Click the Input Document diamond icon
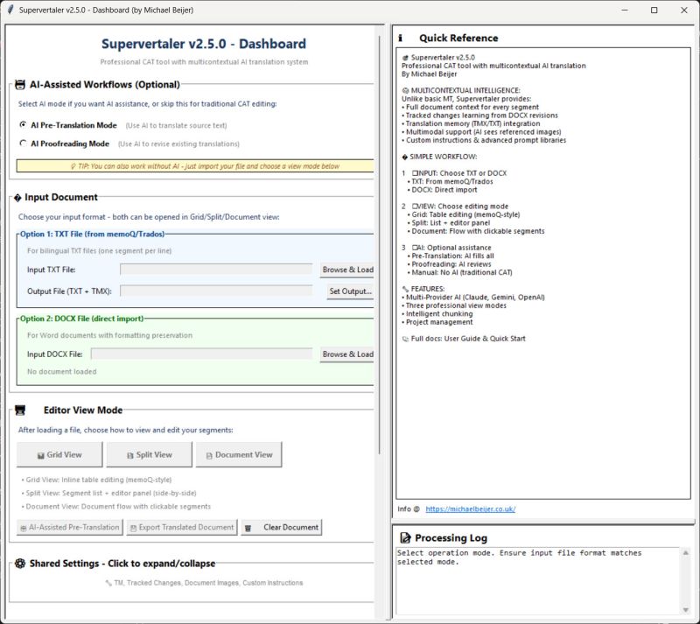This screenshot has height=624, width=700. coord(17,198)
